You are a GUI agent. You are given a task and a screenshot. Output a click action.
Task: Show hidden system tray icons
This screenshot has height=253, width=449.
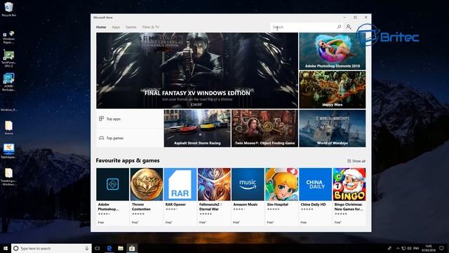coord(398,248)
